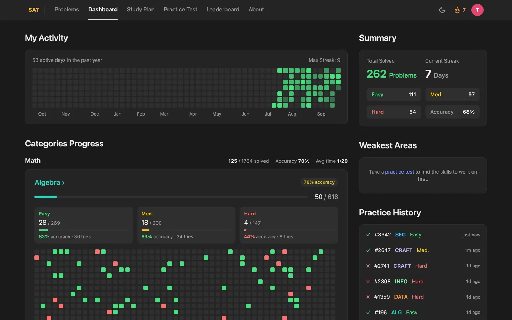
Task: Click the 262 Problems total
Action: 391,74
